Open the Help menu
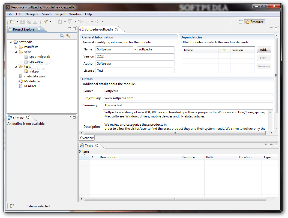 (88, 14)
